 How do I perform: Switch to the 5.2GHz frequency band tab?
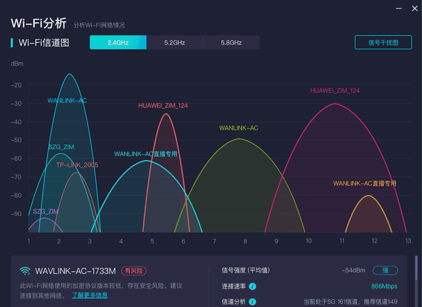coord(174,42)
